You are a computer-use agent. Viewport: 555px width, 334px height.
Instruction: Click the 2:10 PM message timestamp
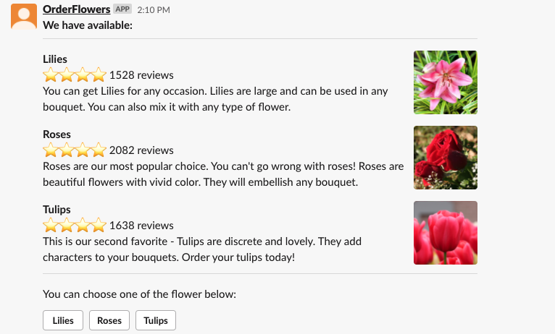coord(154,10)
